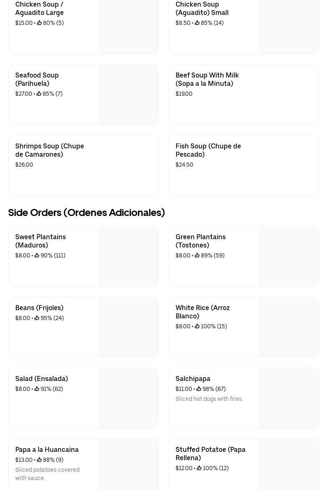Click thumbs-up icon on Chicken Soup Small

[197, 23]
